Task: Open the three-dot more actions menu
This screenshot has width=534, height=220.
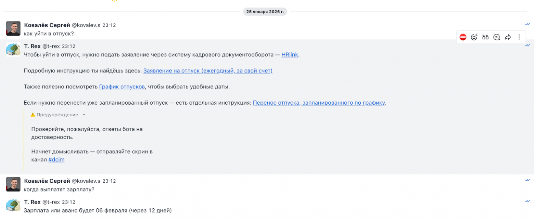Action: tap(519, 37)
